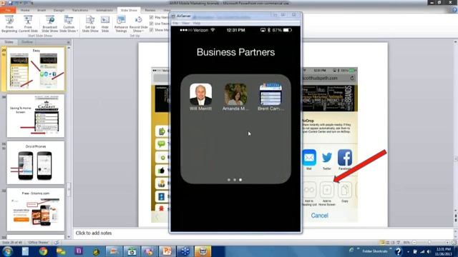Tap the Will Merritt contact icon
Image resolution: width=458 pixels, height=257 pixels.
(200, 94)
